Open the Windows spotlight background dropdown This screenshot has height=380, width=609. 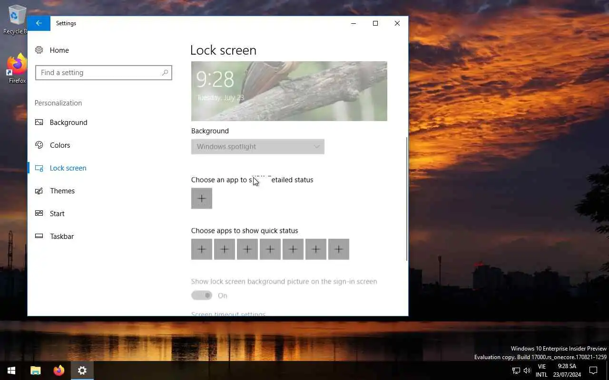[258, 147]
